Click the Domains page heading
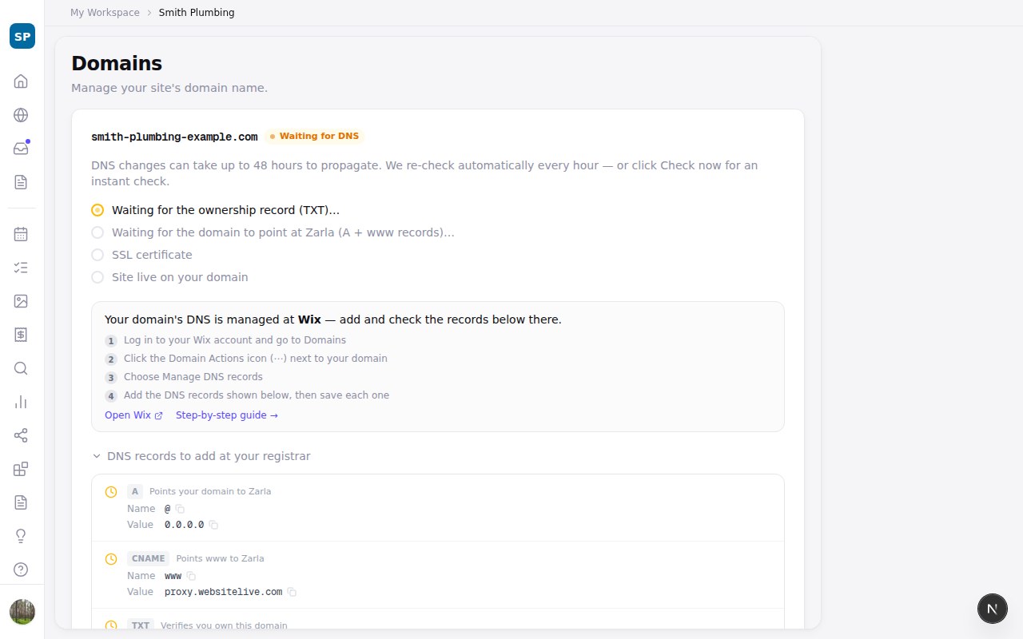The image size is (1023, 639). pos(117,64)
